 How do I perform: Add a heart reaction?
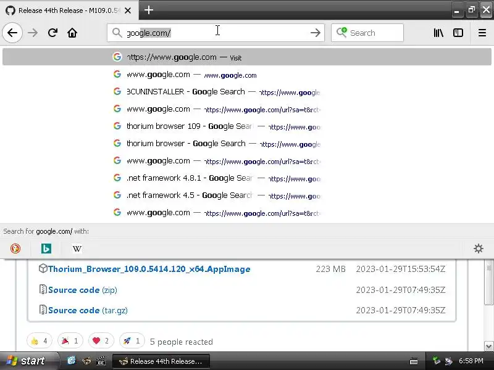tap(101, 341)
